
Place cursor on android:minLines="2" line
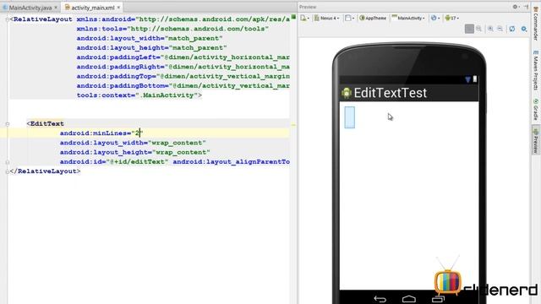click(x=101, y=133)
